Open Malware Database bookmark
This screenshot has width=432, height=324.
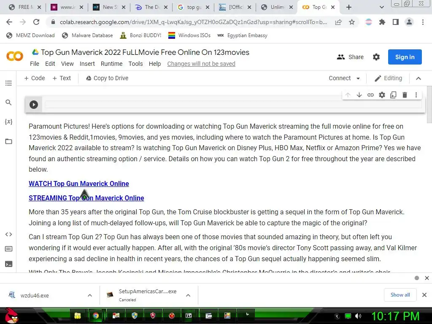[x=87, y=35]
